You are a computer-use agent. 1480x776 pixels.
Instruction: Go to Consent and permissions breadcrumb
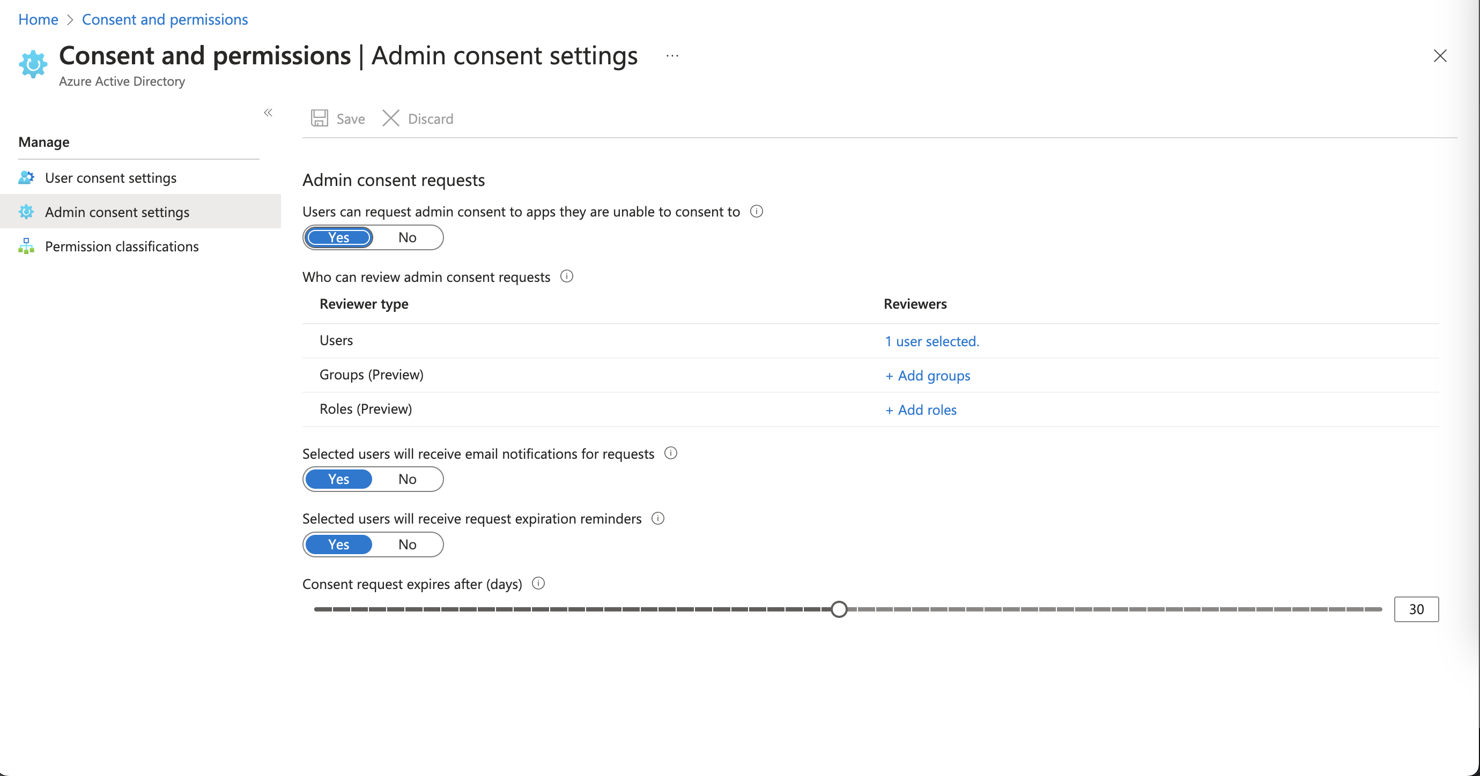[165, 19]
